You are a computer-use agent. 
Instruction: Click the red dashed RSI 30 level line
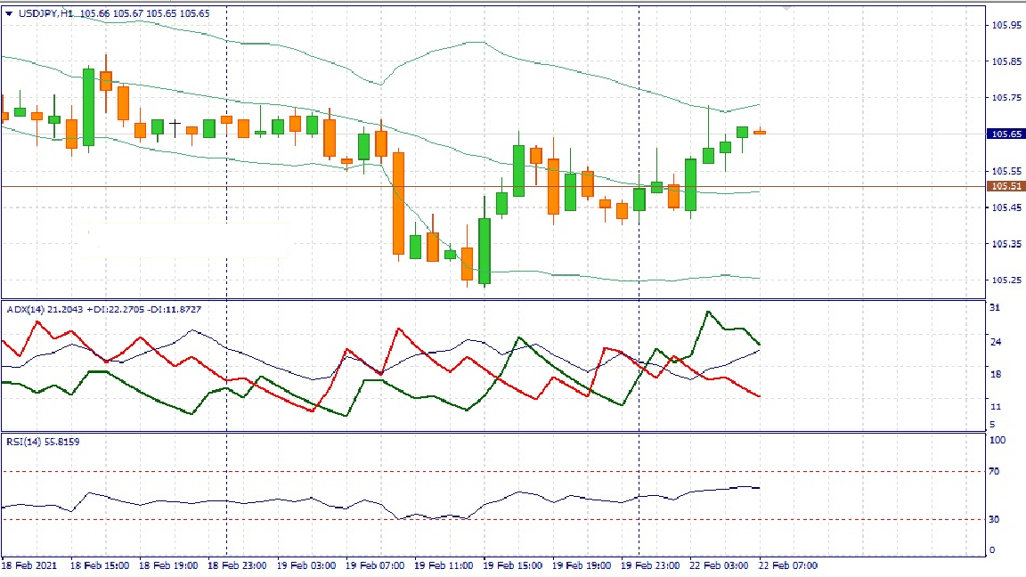pyautogui.click(x=267, y=520)
